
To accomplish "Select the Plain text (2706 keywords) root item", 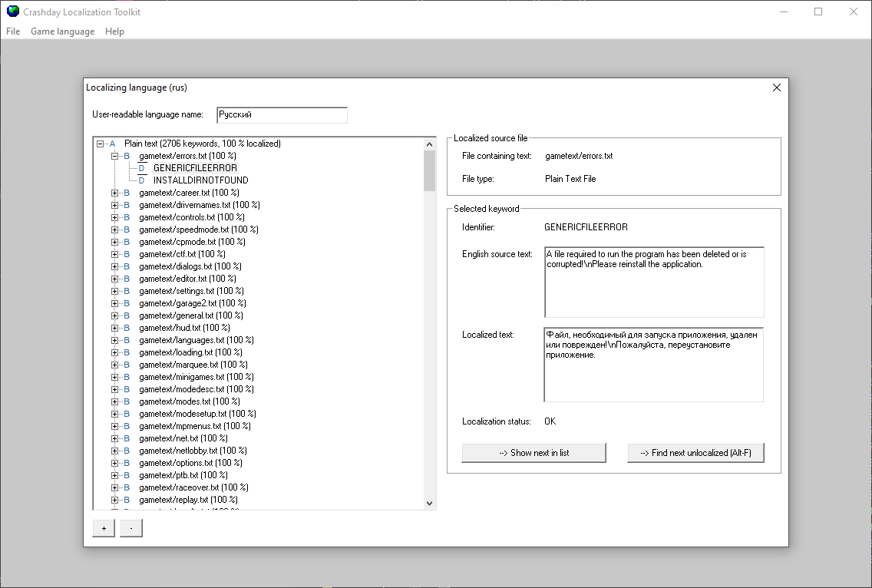I will pyautogui.click(x=203, y=144).
